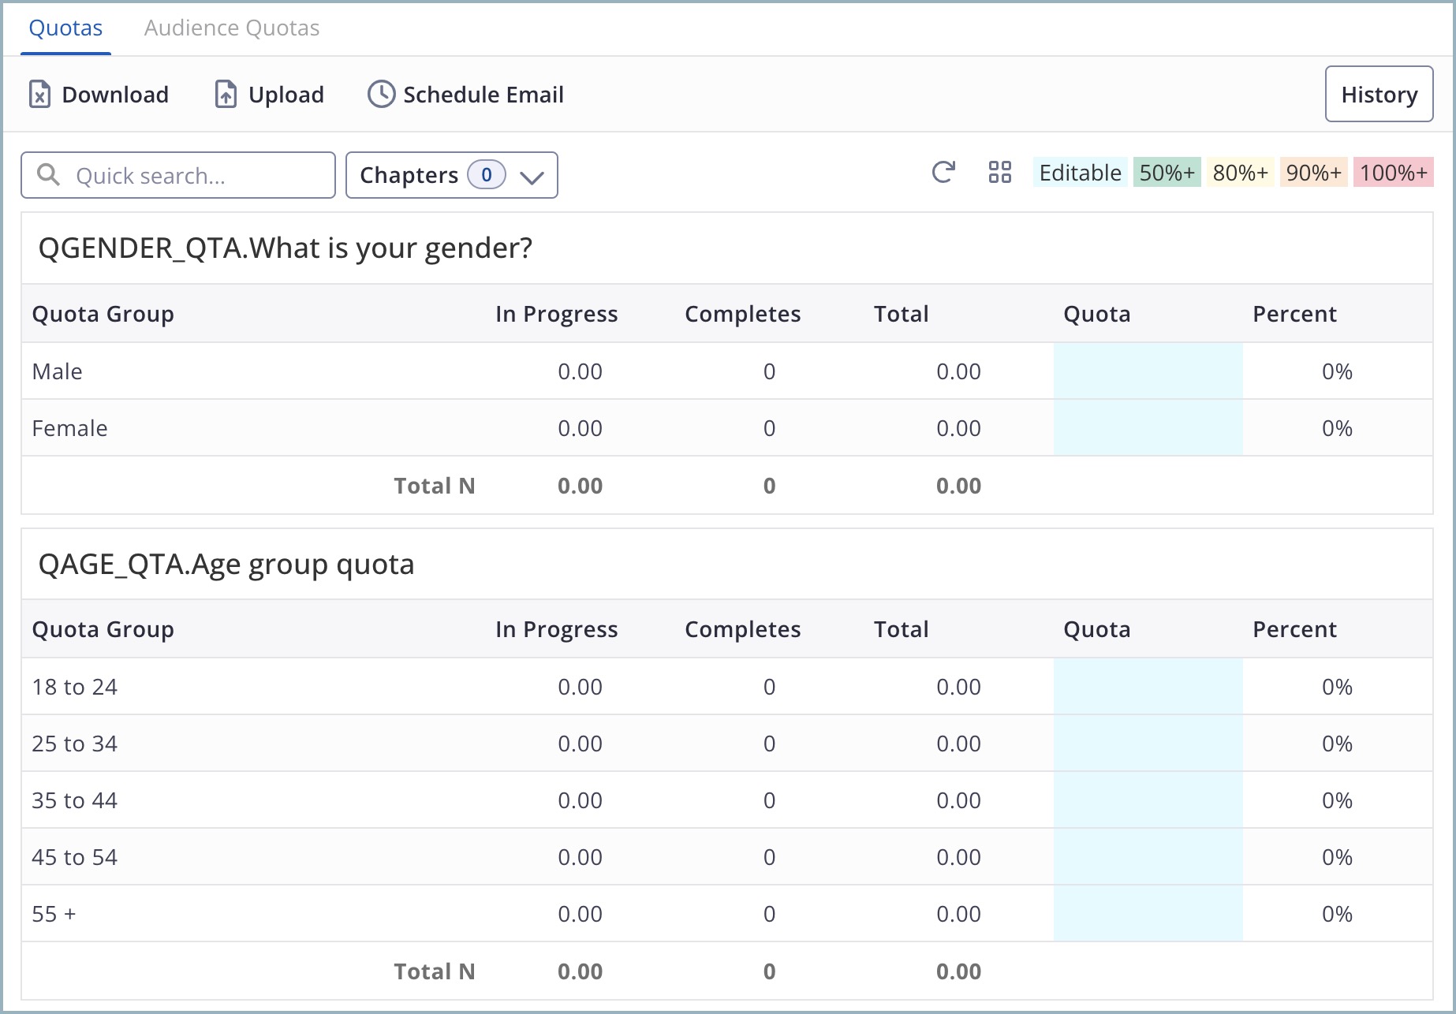Image resolution: width=1456 pixels, height=1014 pixels.
Task: Click the 100%+ red legend swatch
Action: pyautogui.click(x=1394, y=173)
